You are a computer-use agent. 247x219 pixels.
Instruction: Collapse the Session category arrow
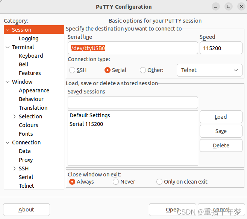point(8,30)
